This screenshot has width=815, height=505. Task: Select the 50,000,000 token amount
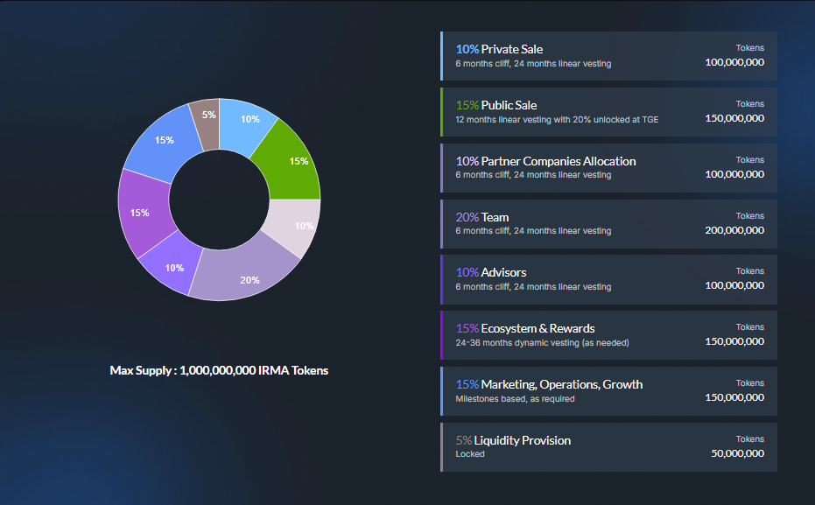737,453
